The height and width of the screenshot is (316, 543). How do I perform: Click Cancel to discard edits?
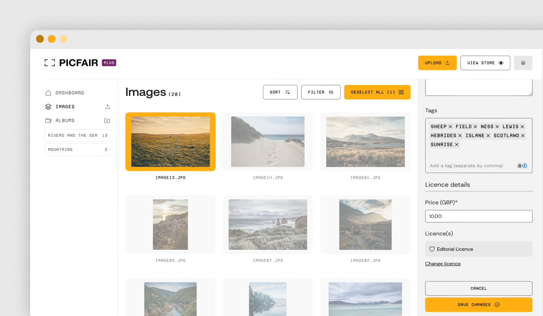point(479,289)
